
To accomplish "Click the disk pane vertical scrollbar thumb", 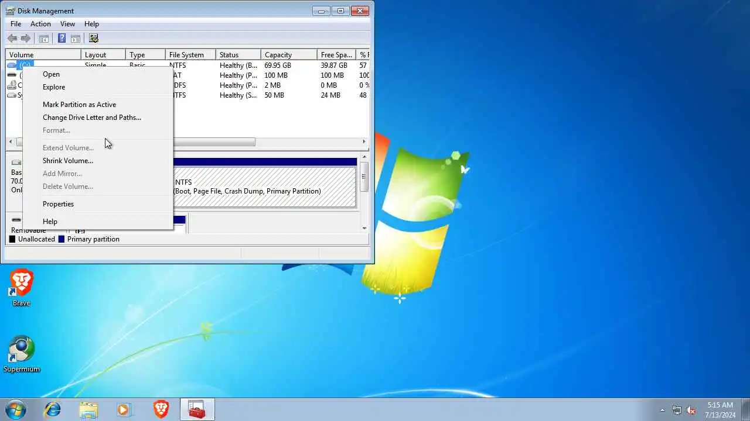I will coord(364,177).
